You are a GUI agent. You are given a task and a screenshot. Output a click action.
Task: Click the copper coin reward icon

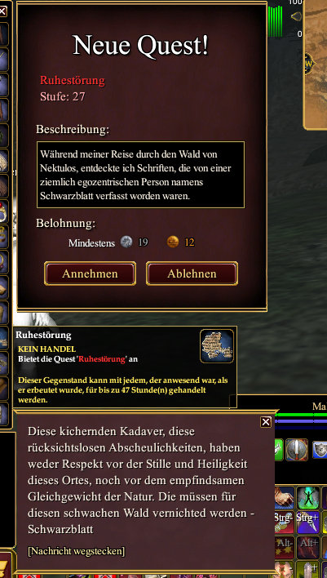pos(173,242)
